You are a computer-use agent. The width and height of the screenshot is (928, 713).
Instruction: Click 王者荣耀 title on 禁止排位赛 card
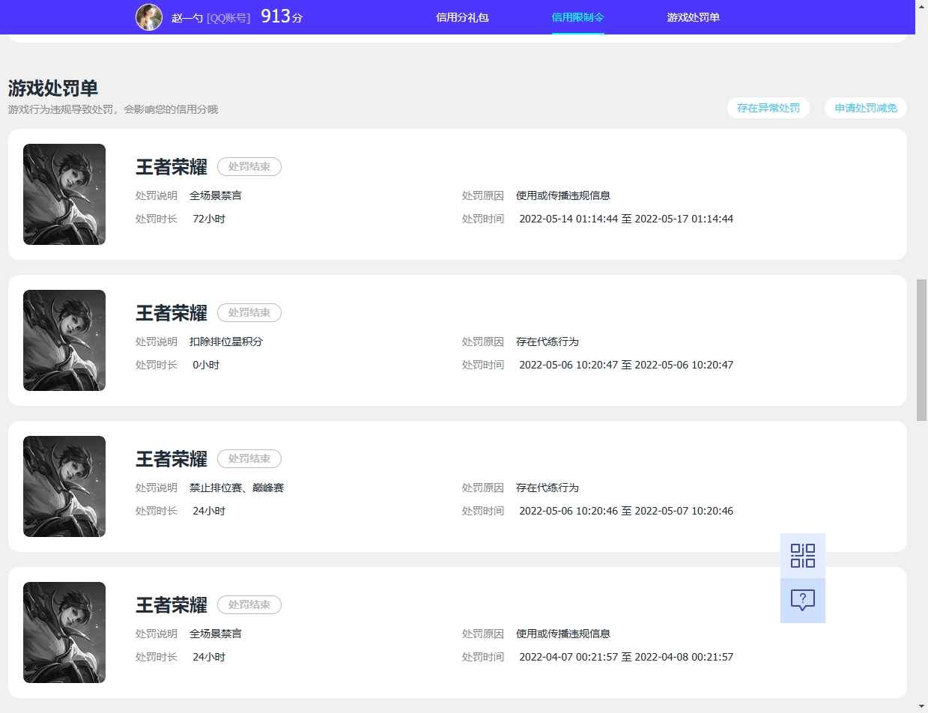click(172, 458)
